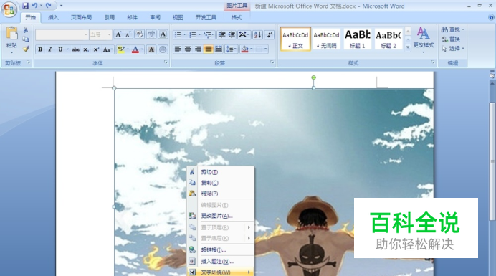Image resolution: width=496 pixels, height=276 pixels.
Task: Align text left
Action: [178, 49]
